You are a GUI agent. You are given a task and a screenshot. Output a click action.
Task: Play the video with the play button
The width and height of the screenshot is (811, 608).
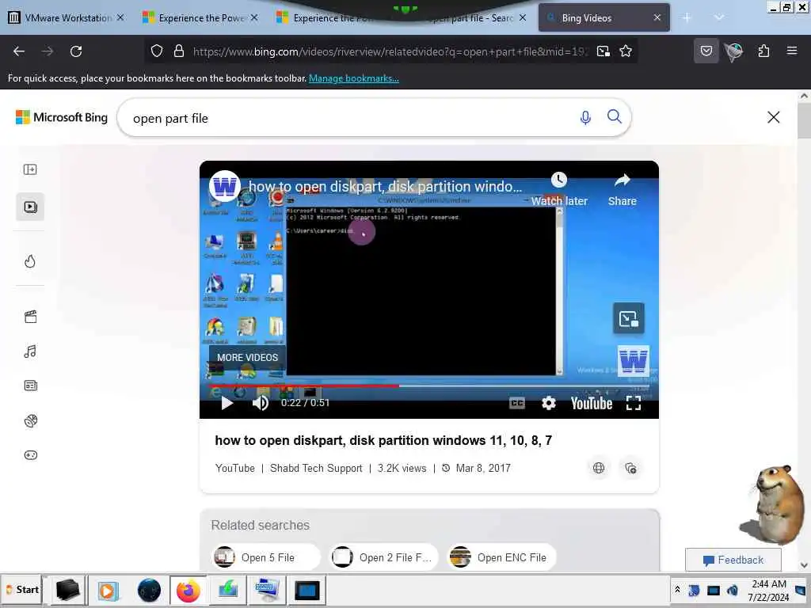227,403
